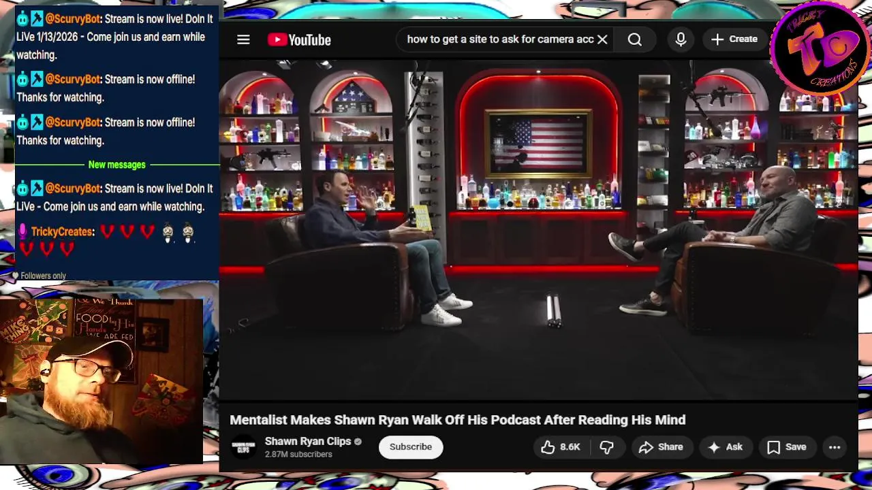Image resolution: width=872 pixels, height=490 pixels.
Task: Open the Create button
Action: [734, 39]
